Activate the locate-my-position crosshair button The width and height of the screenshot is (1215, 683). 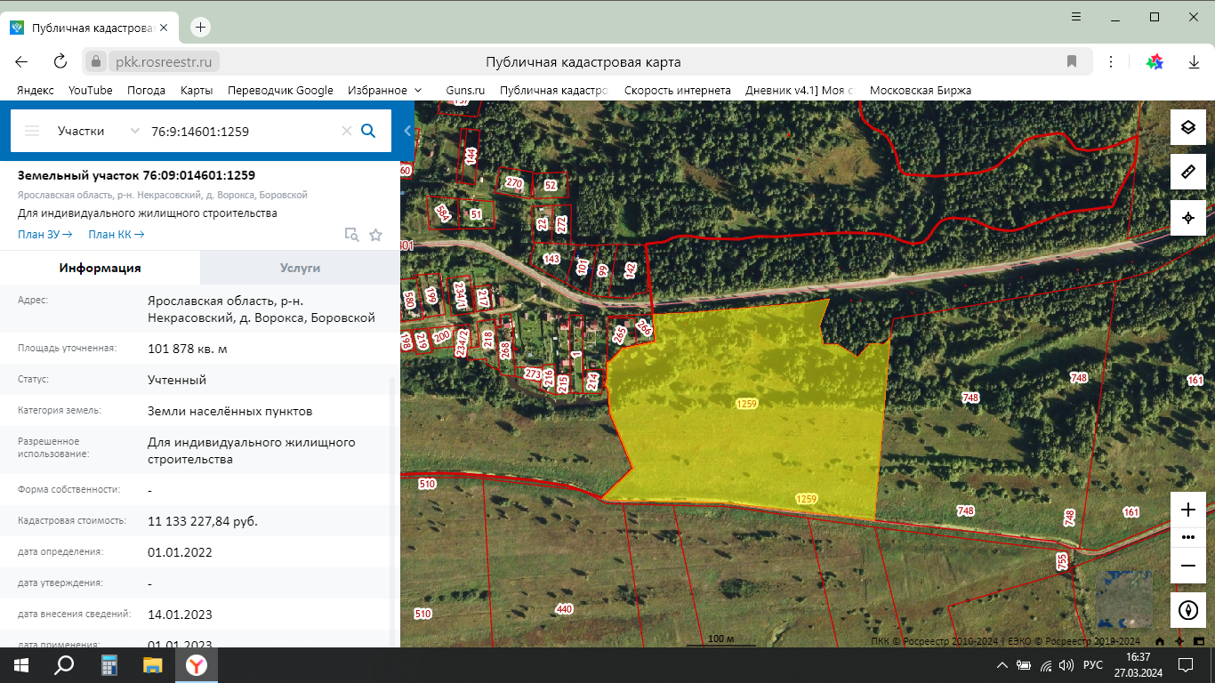click(x=1187, y=218)
